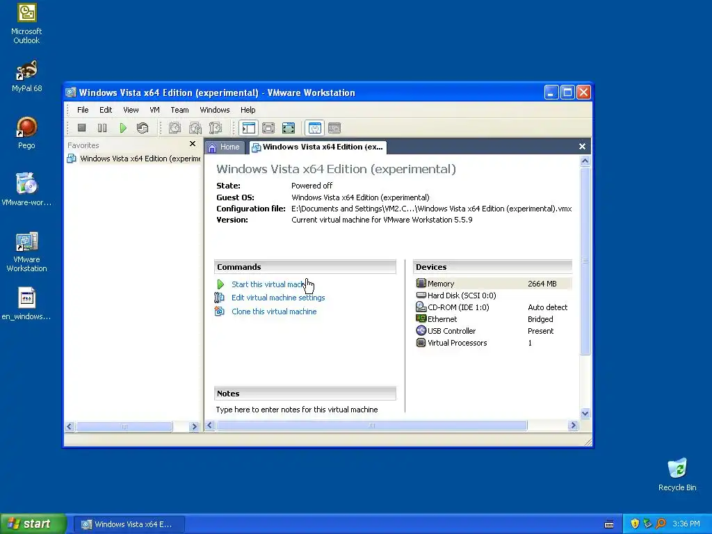The width and height of the screenshot is (712, 534).
Task: Click the Power Off stop toolbar icon
Action: point(82,128)
